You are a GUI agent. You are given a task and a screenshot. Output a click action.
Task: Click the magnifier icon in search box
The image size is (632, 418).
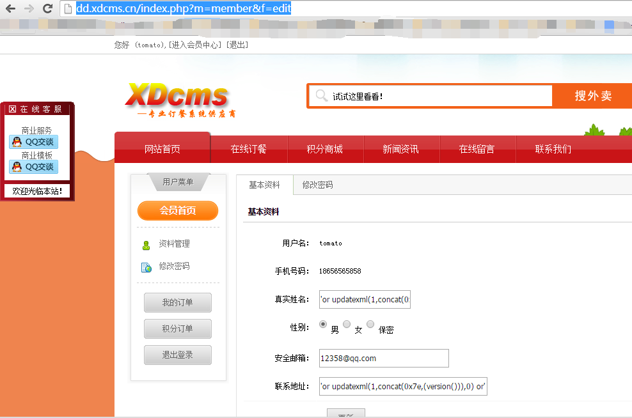click(x=321, y=96)
